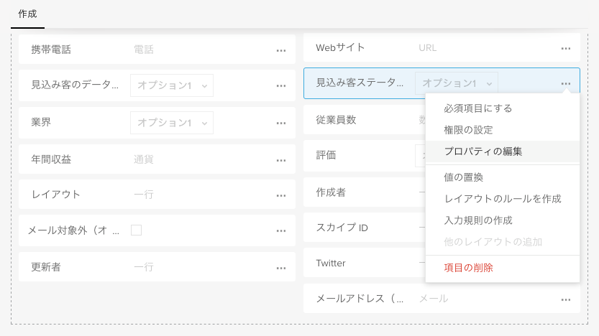Open the three-dot menu for レイアウト field
This screenshot has height=336, width=599.
pyautogui.click(x=281, y=195)
